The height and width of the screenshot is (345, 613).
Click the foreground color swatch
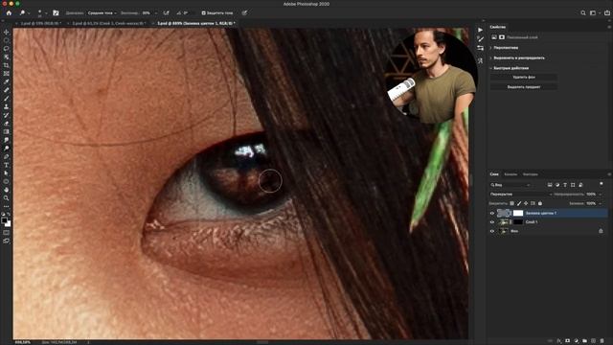pos(4,220)
